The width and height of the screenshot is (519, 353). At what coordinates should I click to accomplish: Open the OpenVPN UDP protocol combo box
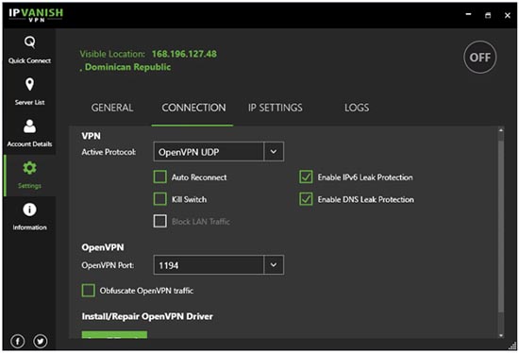click(219, 152)
